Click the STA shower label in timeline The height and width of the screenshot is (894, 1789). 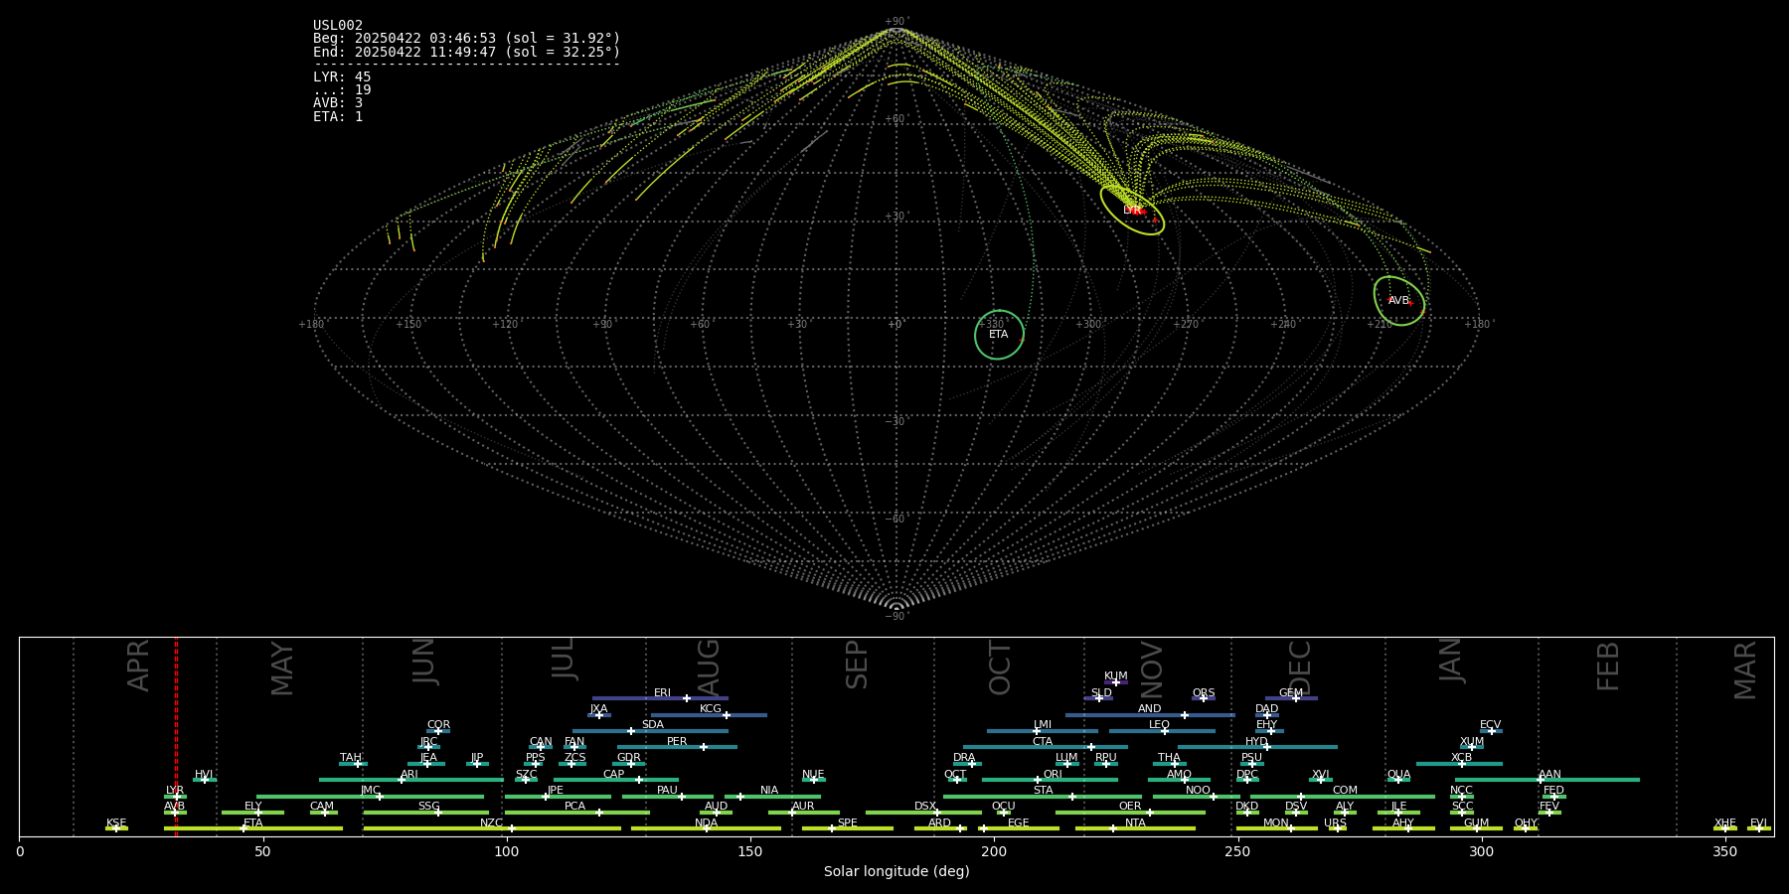click(1043, 790)
